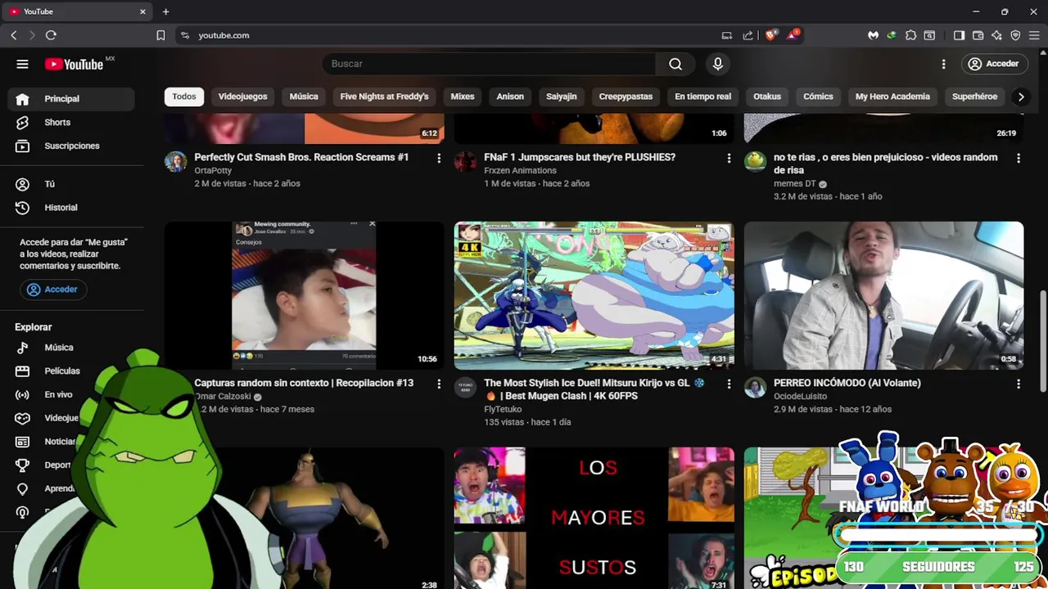Click the sidebar Acceder sign-in button
Image resolution: width=1048 pixels, height=589 pixels.
tap(53, 290)
